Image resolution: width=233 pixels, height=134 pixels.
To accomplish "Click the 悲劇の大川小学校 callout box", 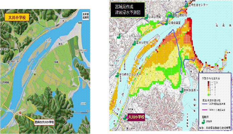I will point(44,122).
